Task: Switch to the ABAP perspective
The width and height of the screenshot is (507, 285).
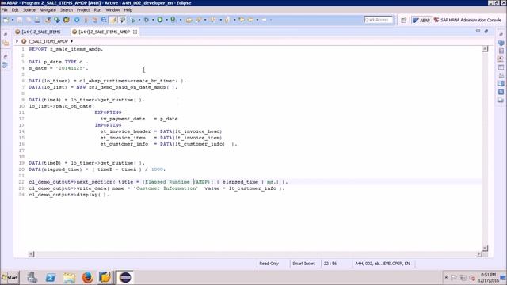Action: click(421, 20)
